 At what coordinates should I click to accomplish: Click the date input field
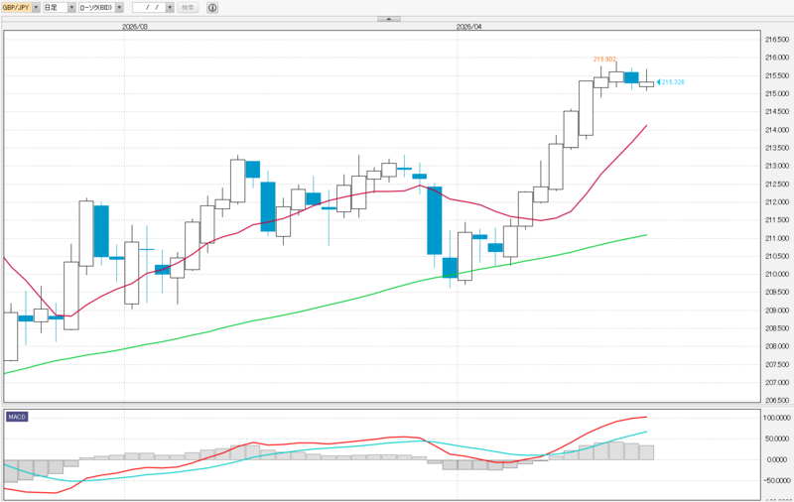pos(149,8)
